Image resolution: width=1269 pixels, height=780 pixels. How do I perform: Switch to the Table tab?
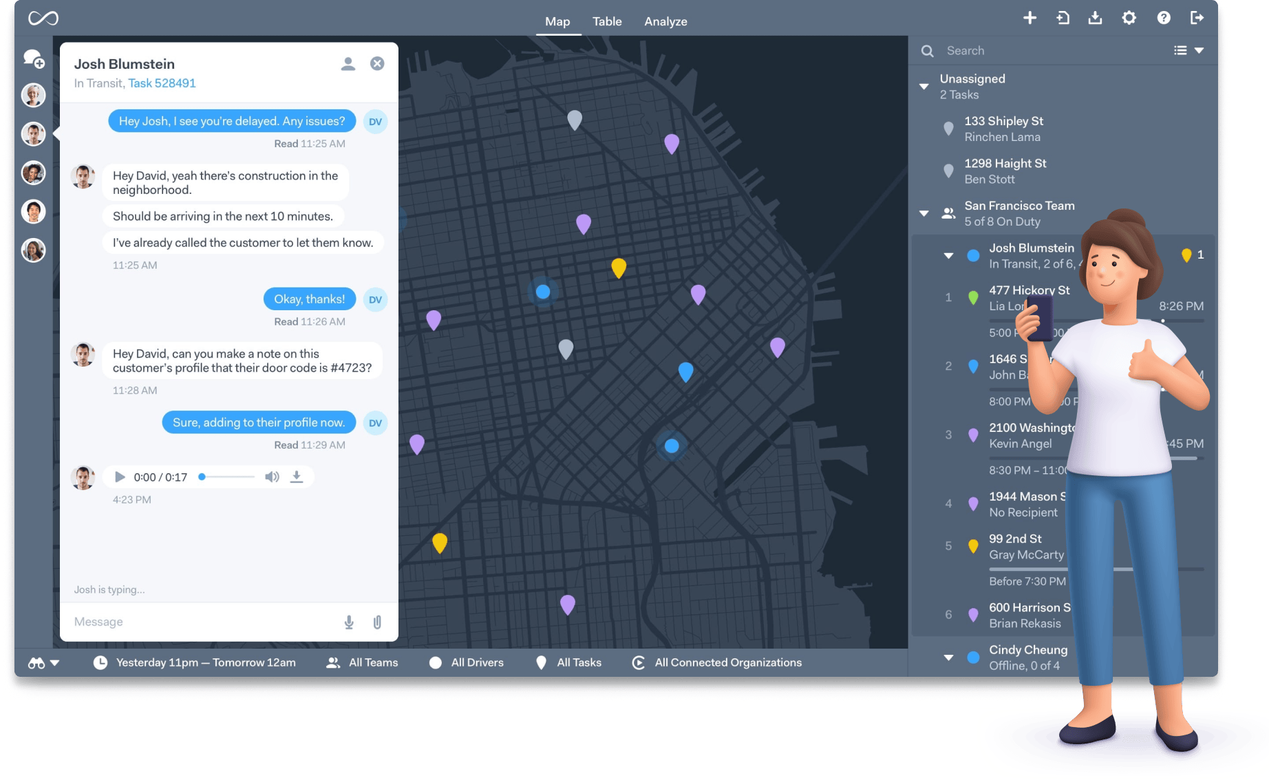(x=606, y=21)
